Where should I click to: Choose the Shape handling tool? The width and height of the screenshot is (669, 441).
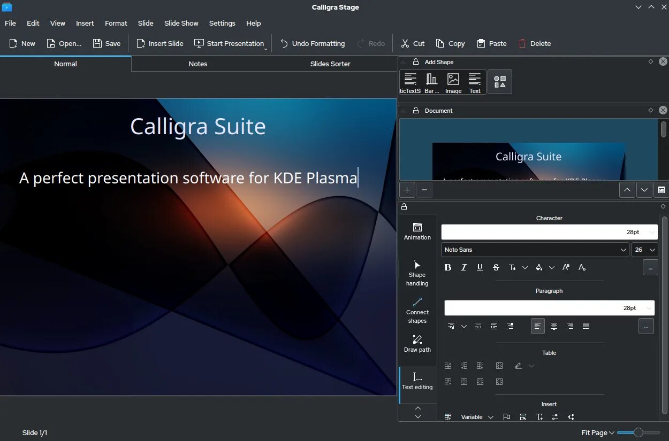(x=417, y=273)
